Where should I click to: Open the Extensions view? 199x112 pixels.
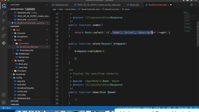coord(4,36)
